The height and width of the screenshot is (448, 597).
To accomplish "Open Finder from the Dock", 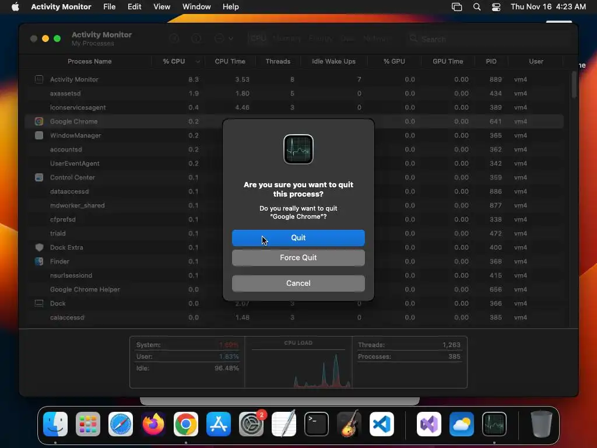I will point(55,424).
